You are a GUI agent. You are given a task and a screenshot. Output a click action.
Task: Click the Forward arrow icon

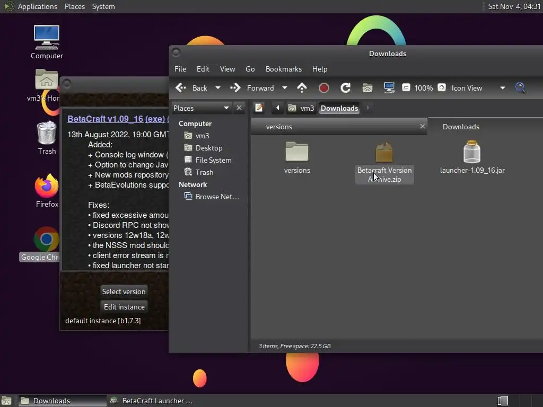coord(235,88)
